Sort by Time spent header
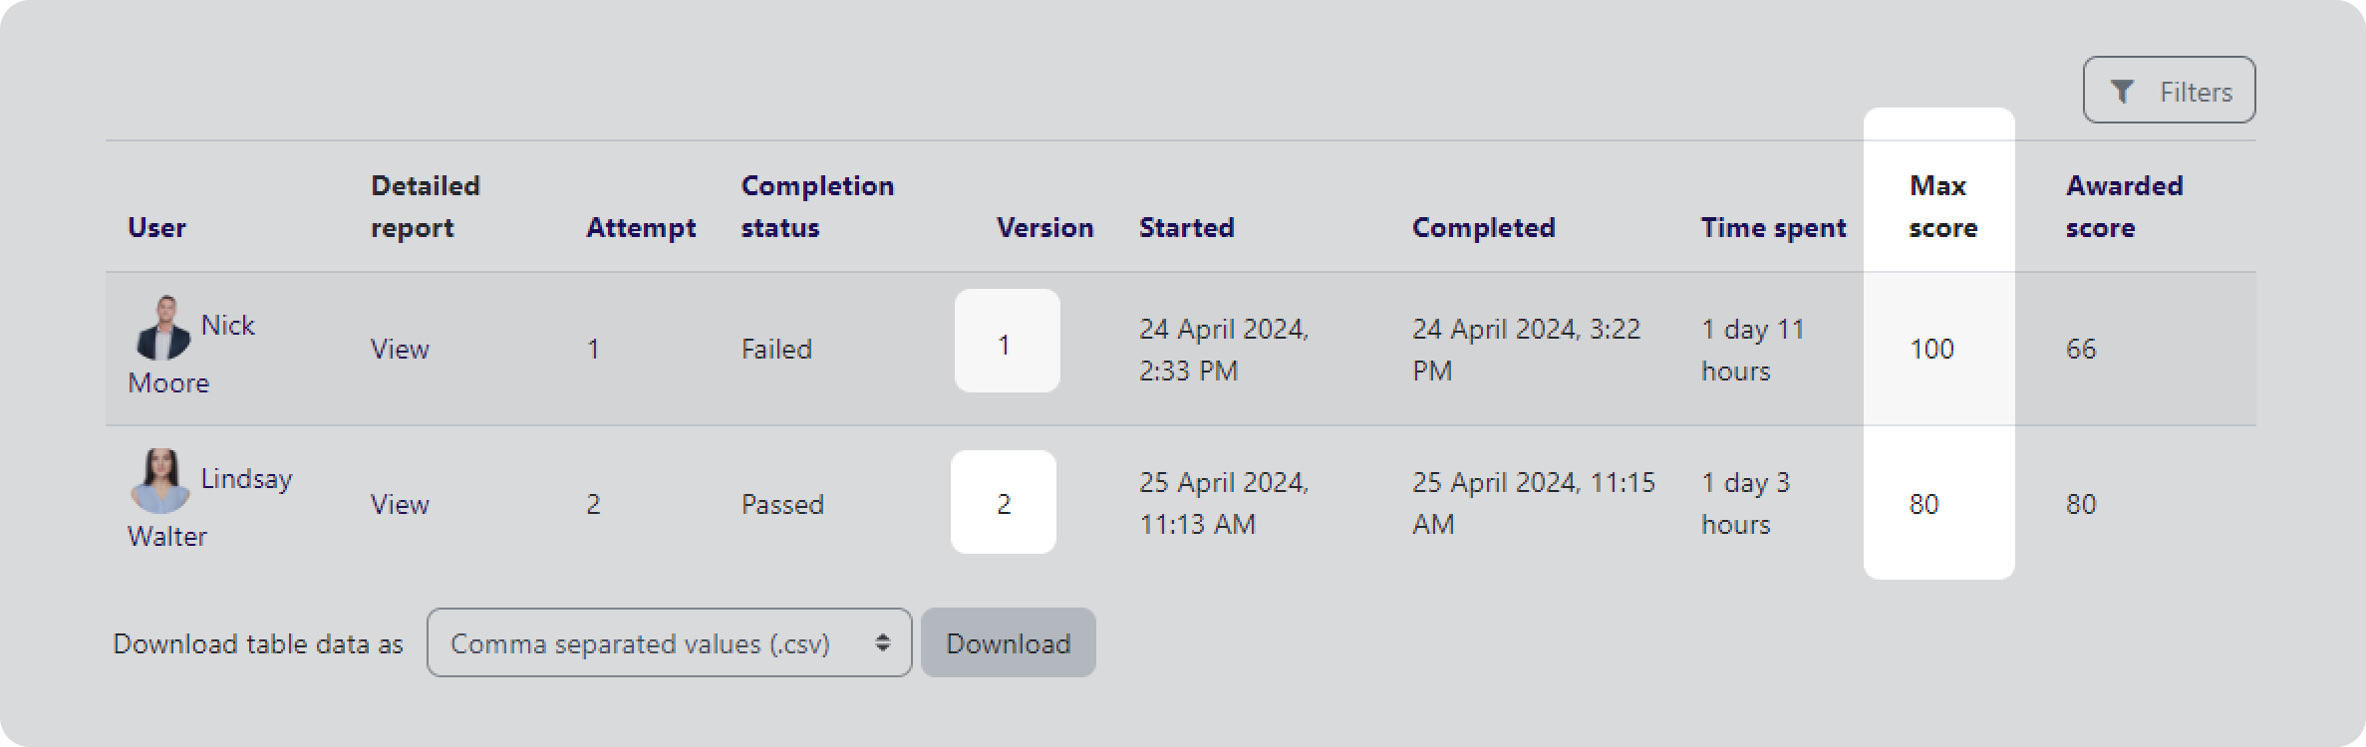 coord(1772,228)
